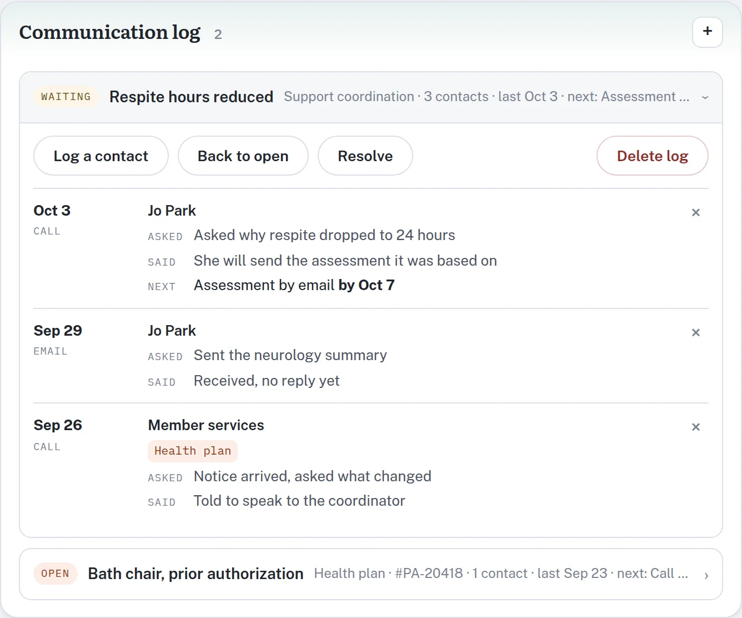Expand the Bath chair, prior authorization log
This screenshot has height=618, width=742.
point(706,575)
